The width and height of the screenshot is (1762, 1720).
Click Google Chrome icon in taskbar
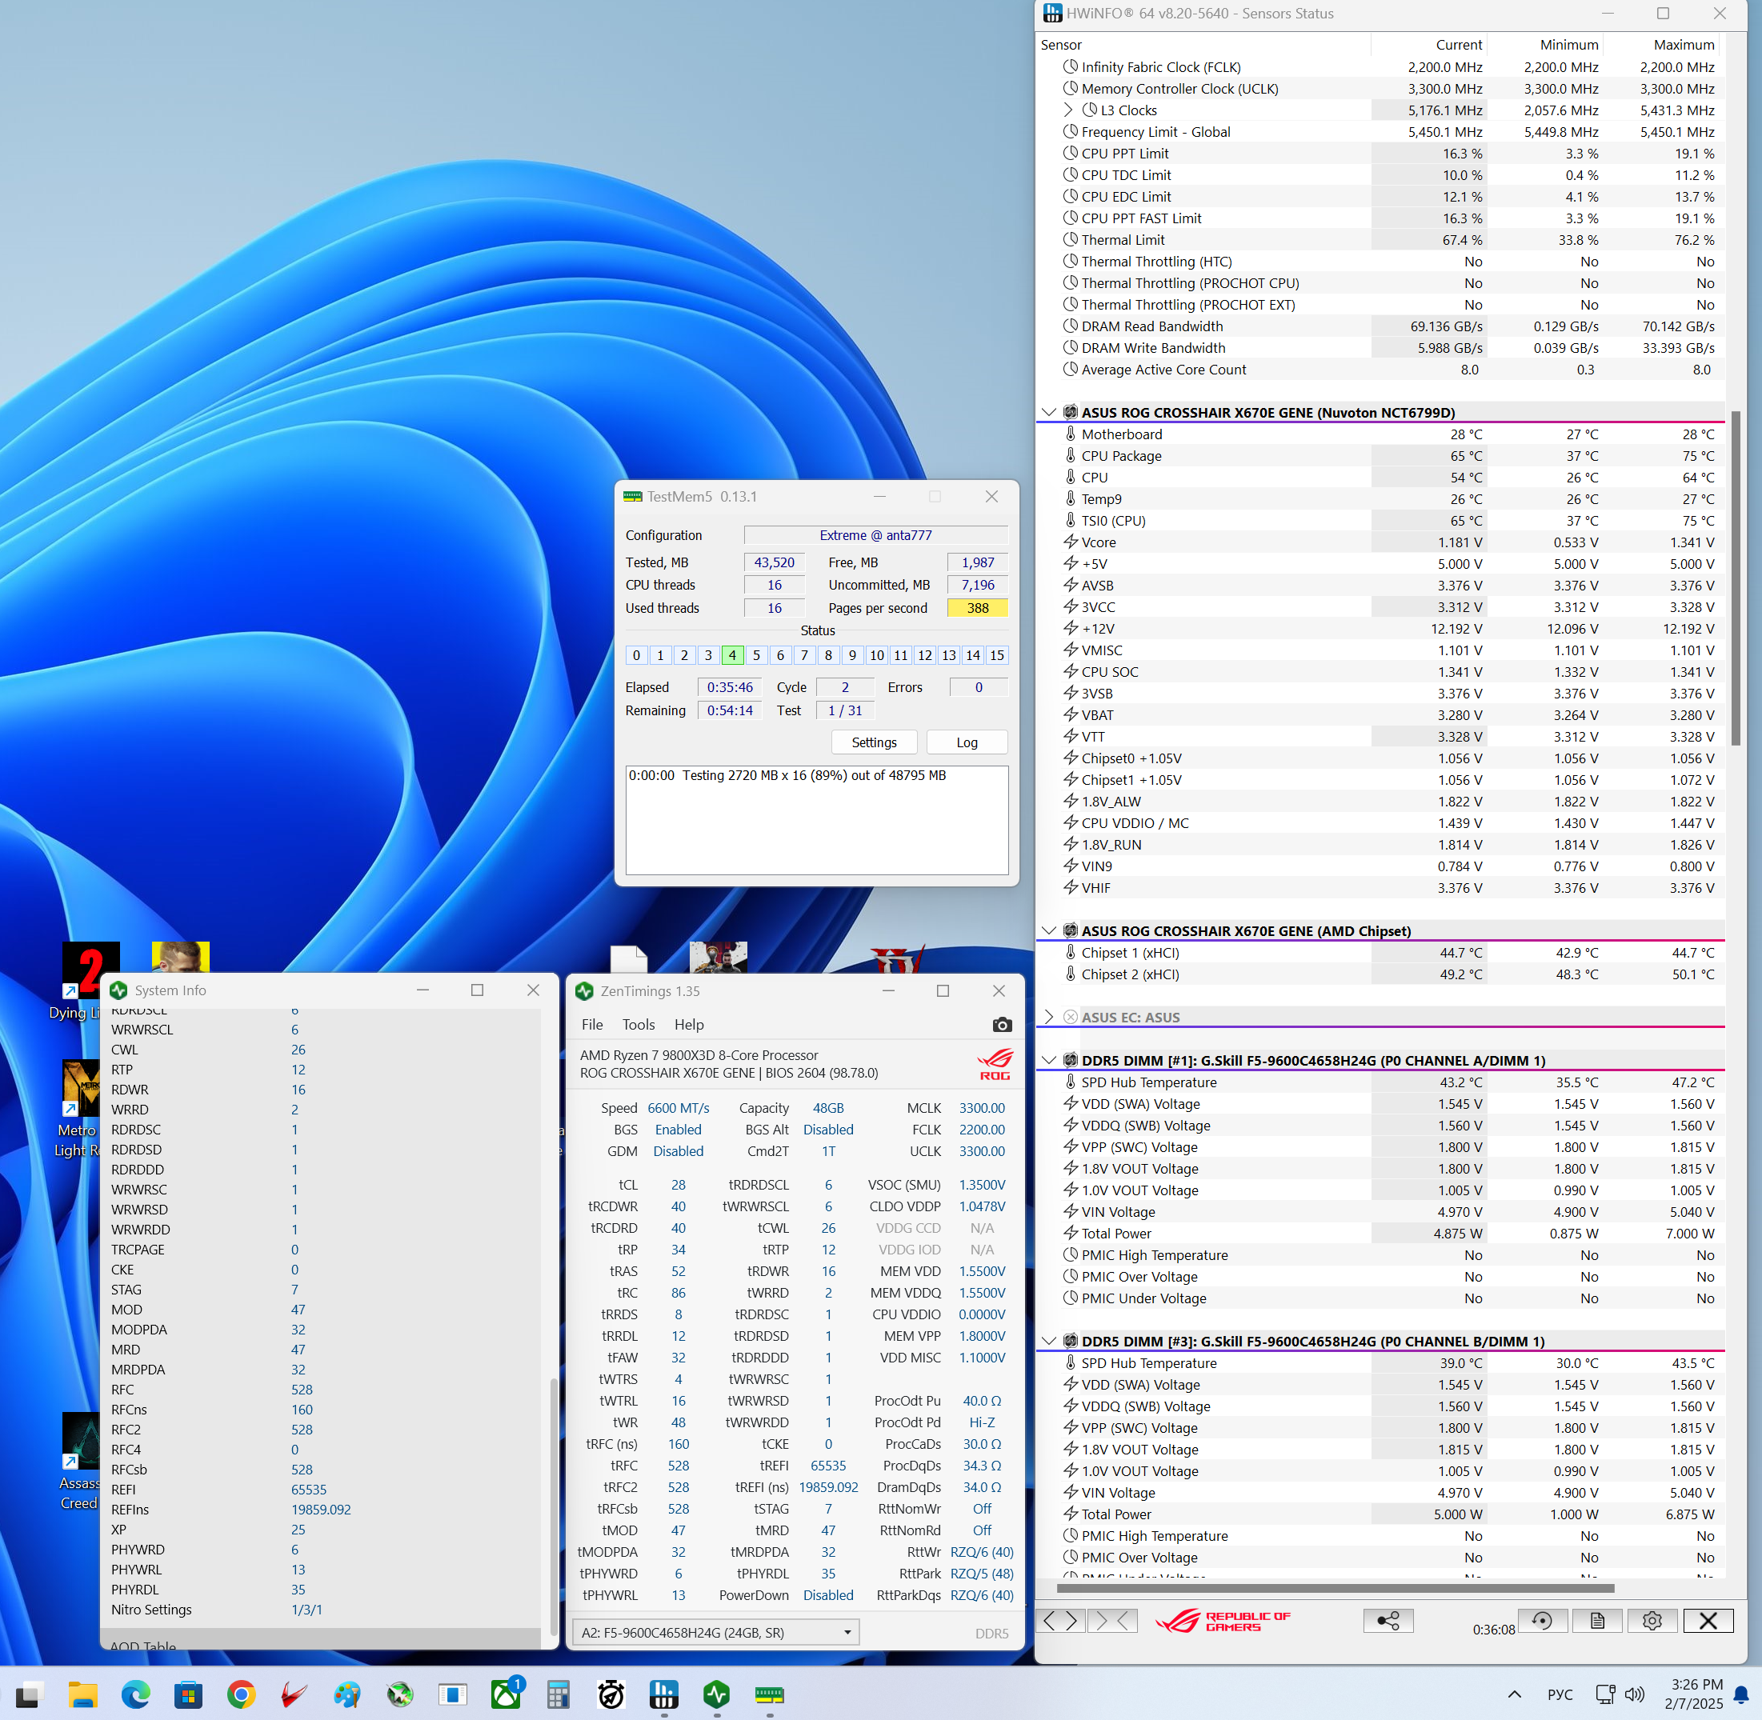click(x=240, y=1694)
